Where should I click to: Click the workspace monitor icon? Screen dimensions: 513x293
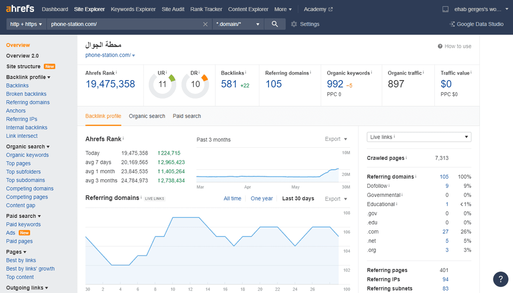[x=445, y=9]
